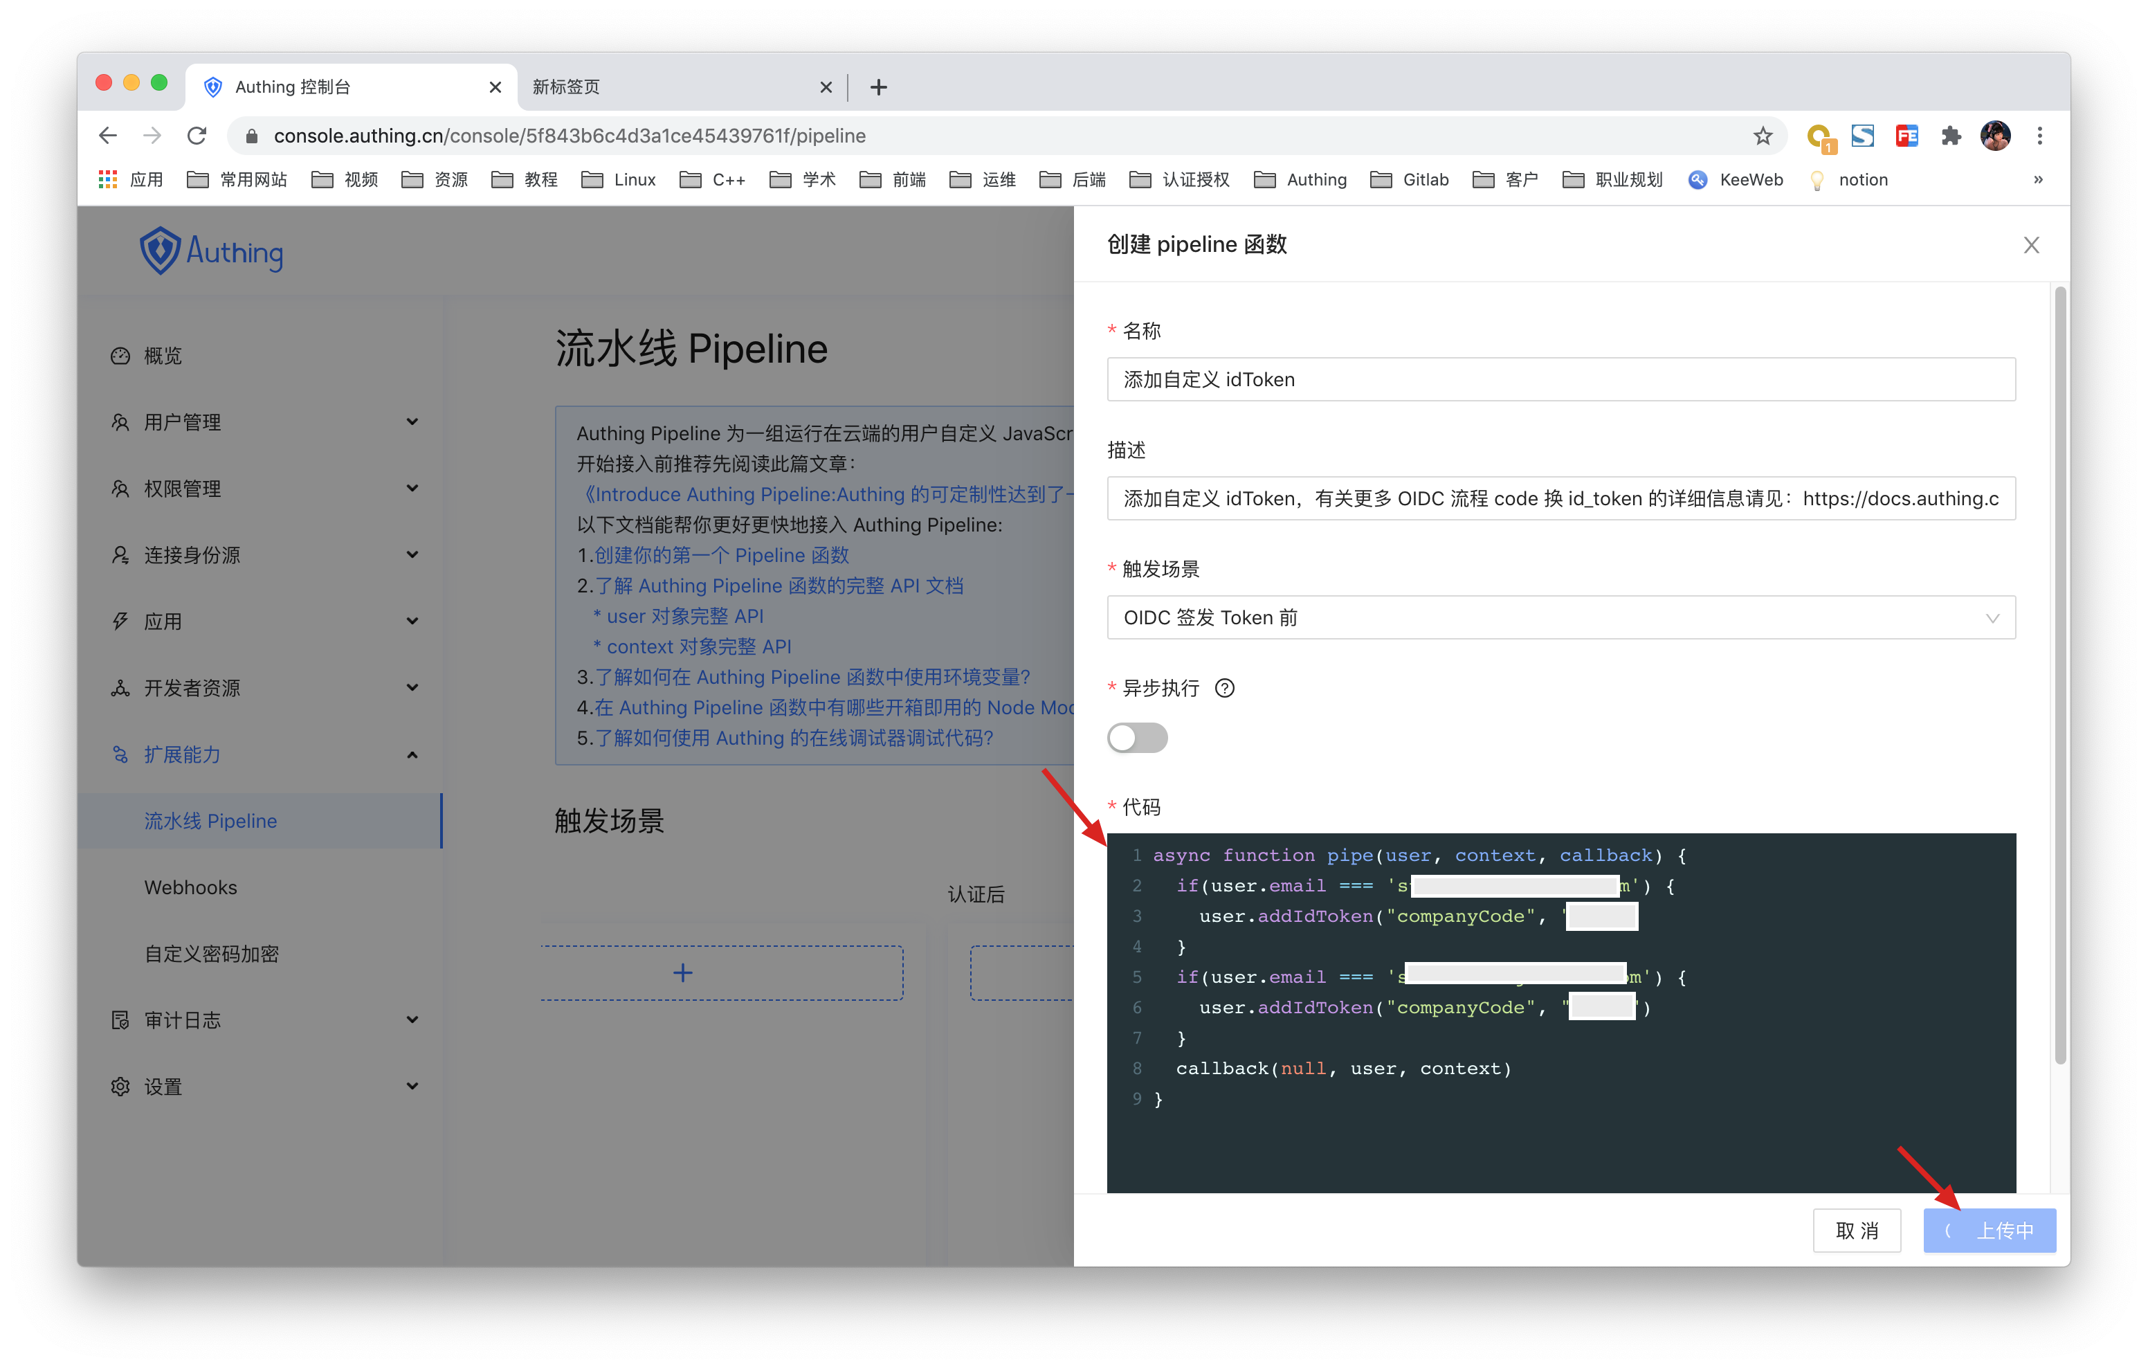
Task: Open the Chrome three-dot menu
Action: click(2039, 136)
